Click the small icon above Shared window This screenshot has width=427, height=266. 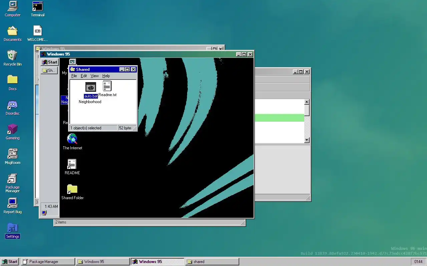coord(72,62)
